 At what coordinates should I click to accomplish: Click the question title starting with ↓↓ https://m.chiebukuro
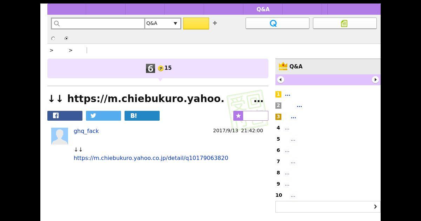[x=155, y=99]
